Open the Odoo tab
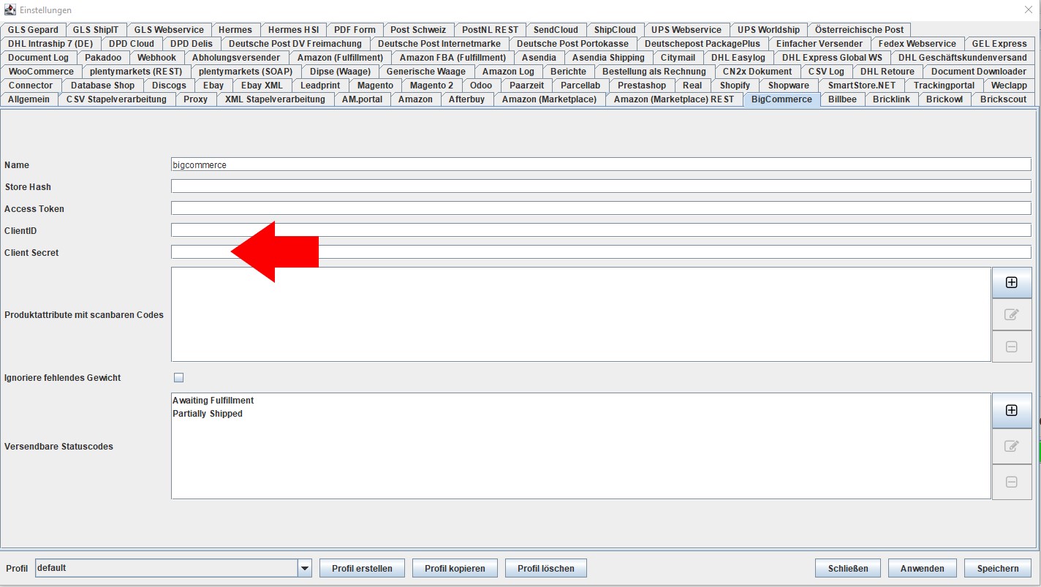The height and width of the screenshot is (587, 1041). 481,86
